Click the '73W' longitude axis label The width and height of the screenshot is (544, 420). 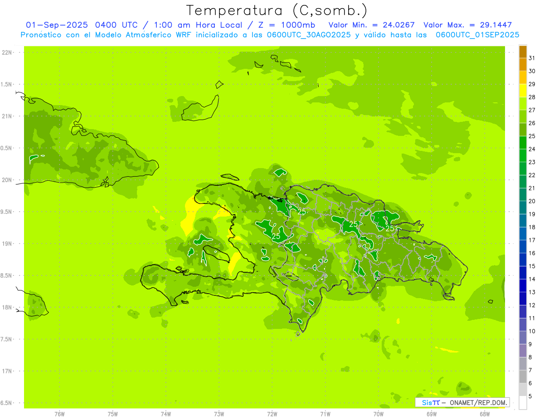click(x=219, y=414)
